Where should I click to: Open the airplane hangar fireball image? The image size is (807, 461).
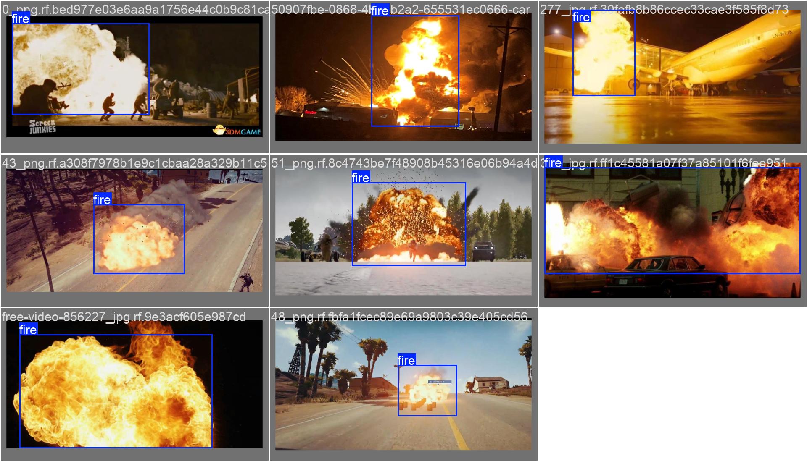(x=672, y=77)
